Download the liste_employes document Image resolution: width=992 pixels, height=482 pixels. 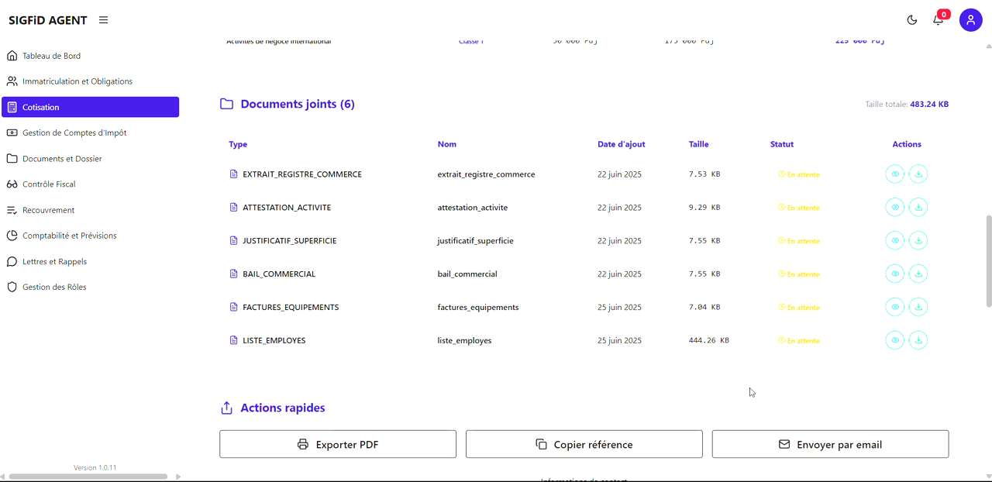click(918, 339)
